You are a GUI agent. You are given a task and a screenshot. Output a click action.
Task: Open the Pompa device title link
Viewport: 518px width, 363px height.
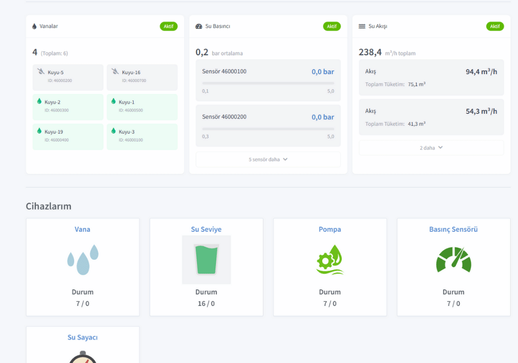330,229
